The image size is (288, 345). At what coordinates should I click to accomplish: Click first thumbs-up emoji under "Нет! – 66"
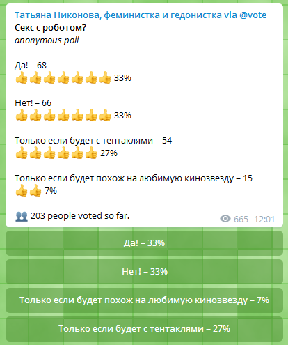22,115
